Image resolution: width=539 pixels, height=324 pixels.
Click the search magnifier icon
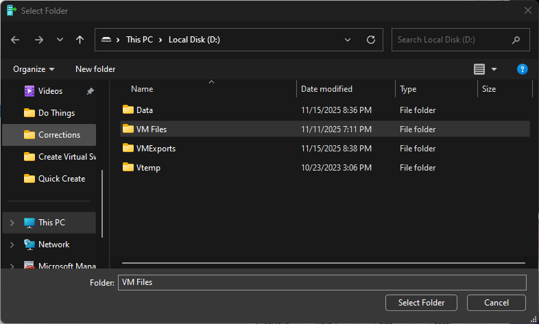coord(516,40)
